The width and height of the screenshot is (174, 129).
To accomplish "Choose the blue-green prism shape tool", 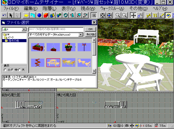I will (x=59, y=15).
